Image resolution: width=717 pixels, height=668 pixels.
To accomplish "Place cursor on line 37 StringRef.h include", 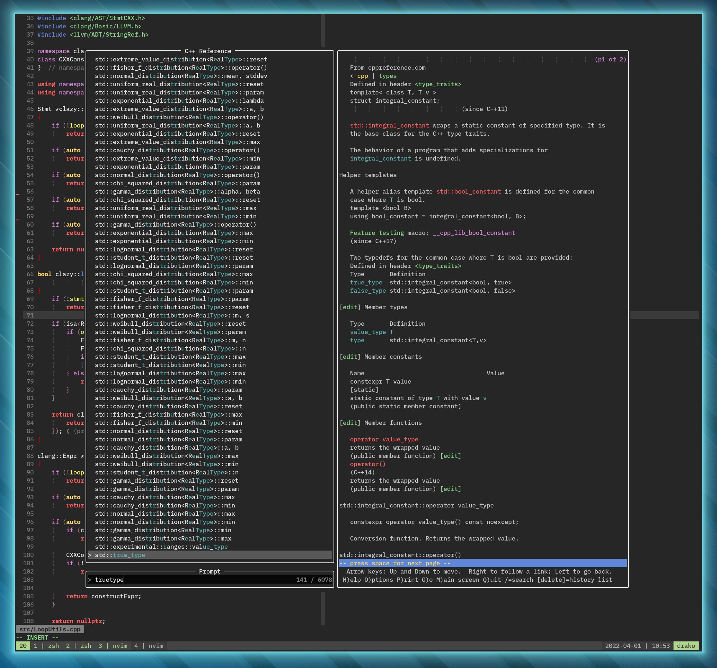I will point(93,34).
